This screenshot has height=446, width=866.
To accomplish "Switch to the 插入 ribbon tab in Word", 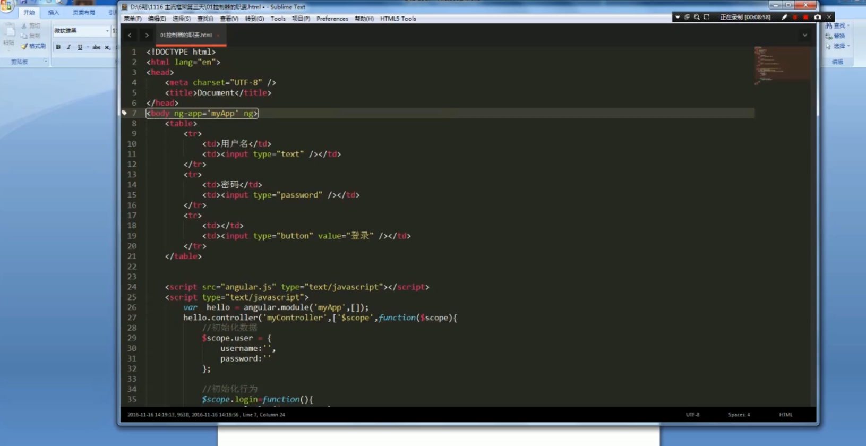I will point(54,12).
